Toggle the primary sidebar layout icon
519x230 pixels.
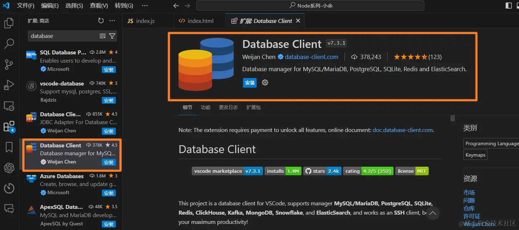point(509,5)
